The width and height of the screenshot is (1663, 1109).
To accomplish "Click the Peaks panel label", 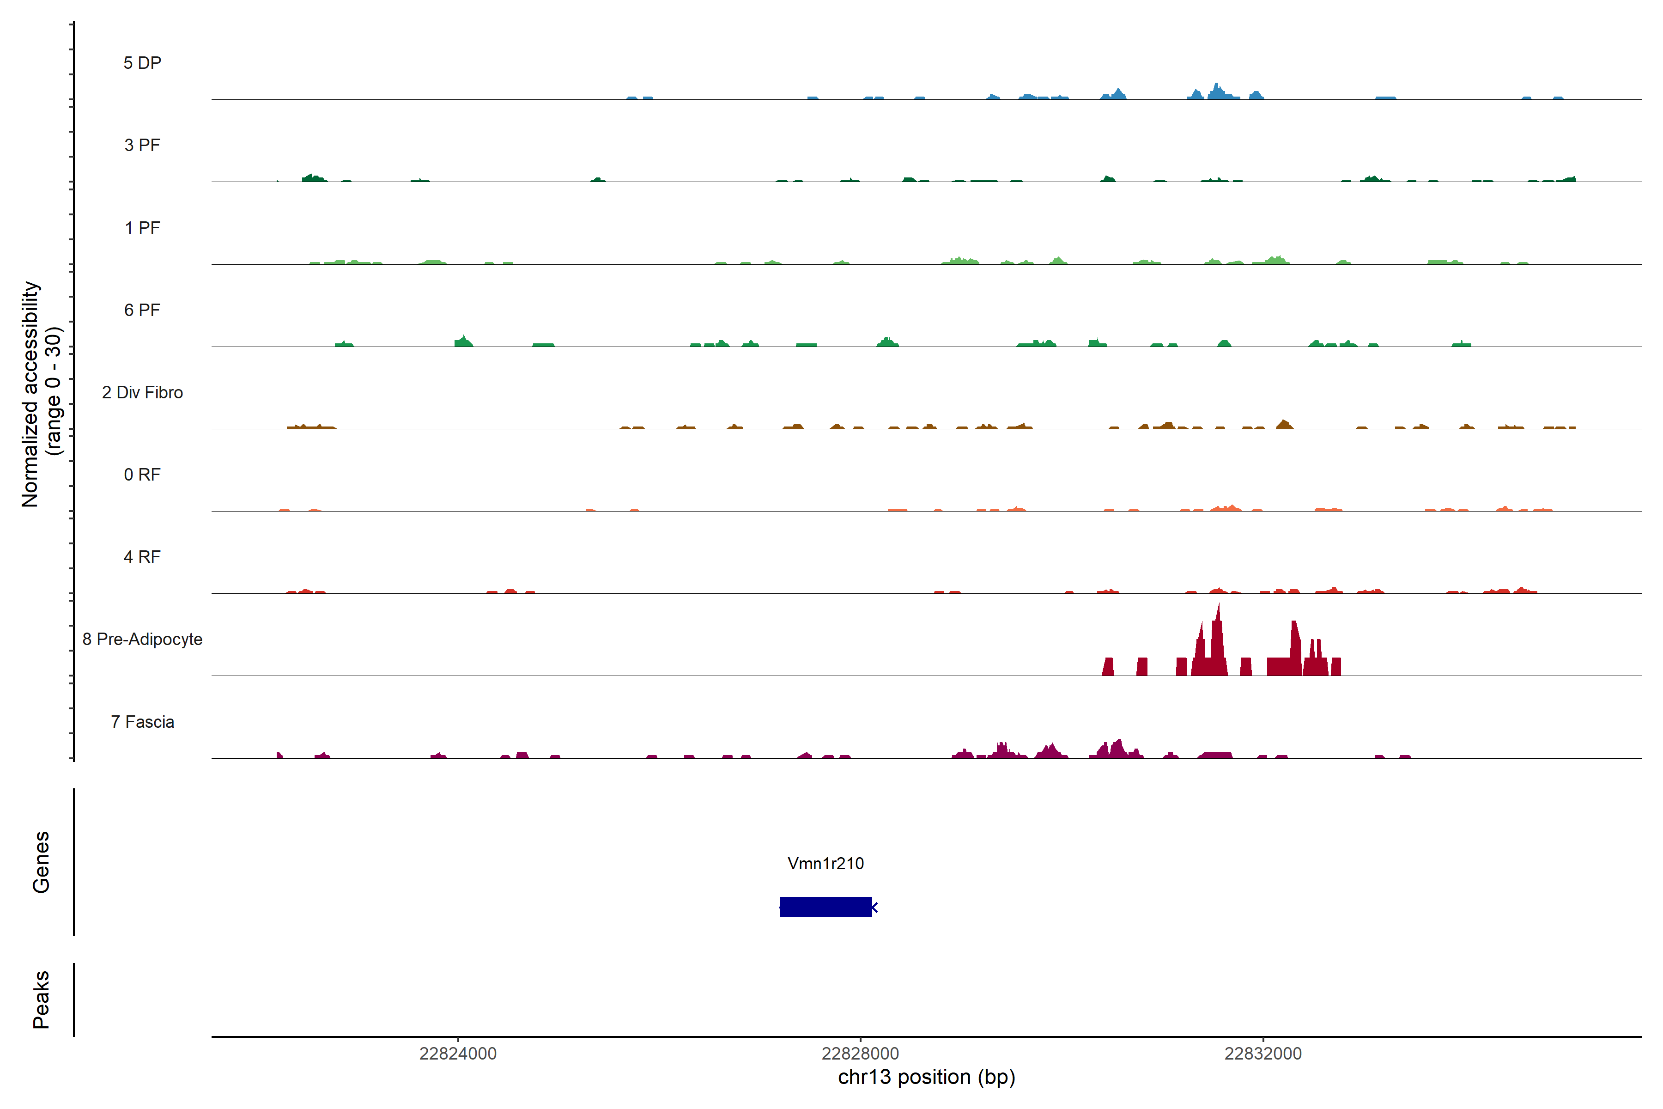I will coord(41,999).
